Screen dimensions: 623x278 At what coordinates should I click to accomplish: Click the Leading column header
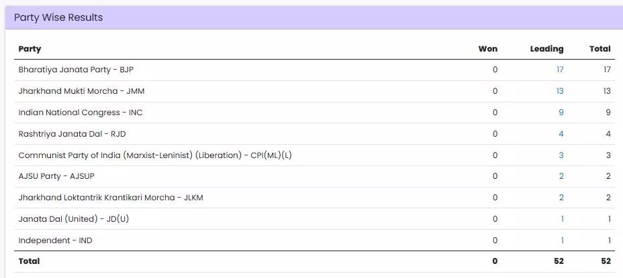(546, 49)
